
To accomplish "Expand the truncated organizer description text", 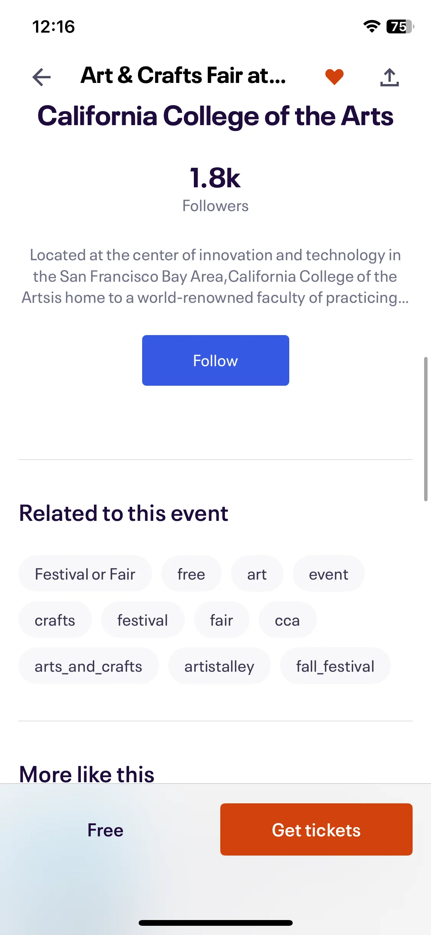I will point(215,276).
